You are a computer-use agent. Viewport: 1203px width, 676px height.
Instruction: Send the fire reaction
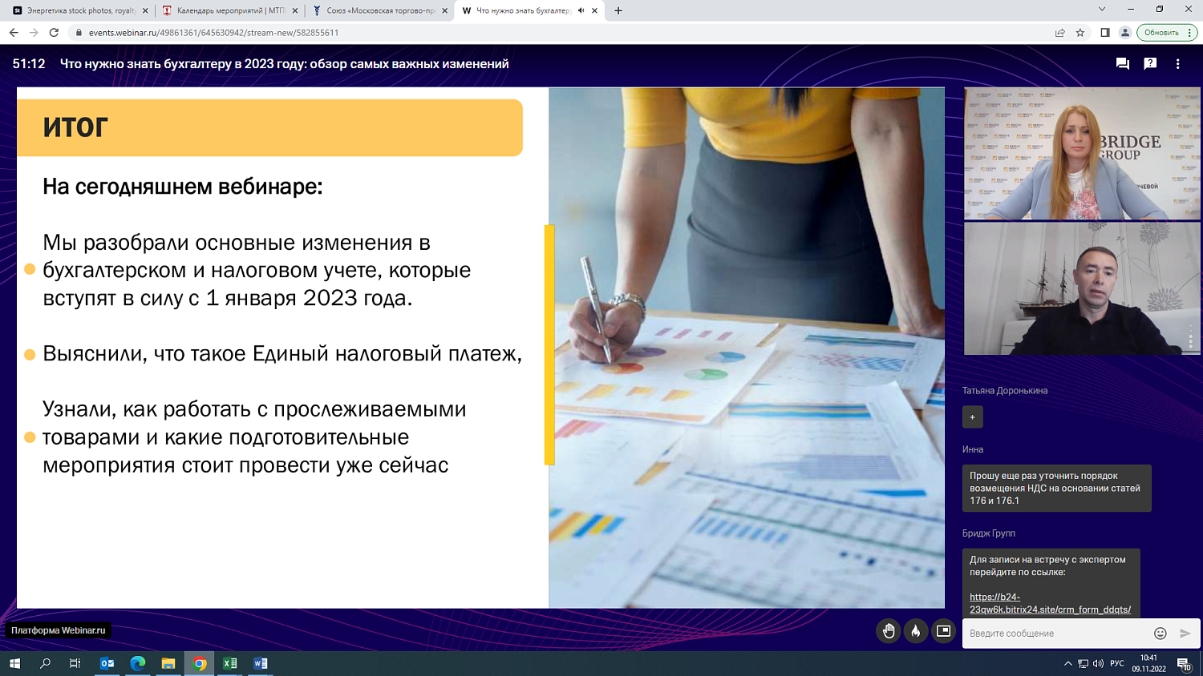point(916,631)
